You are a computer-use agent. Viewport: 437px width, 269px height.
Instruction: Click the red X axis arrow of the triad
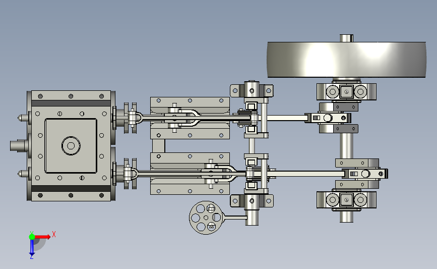[x=42, y=237]
